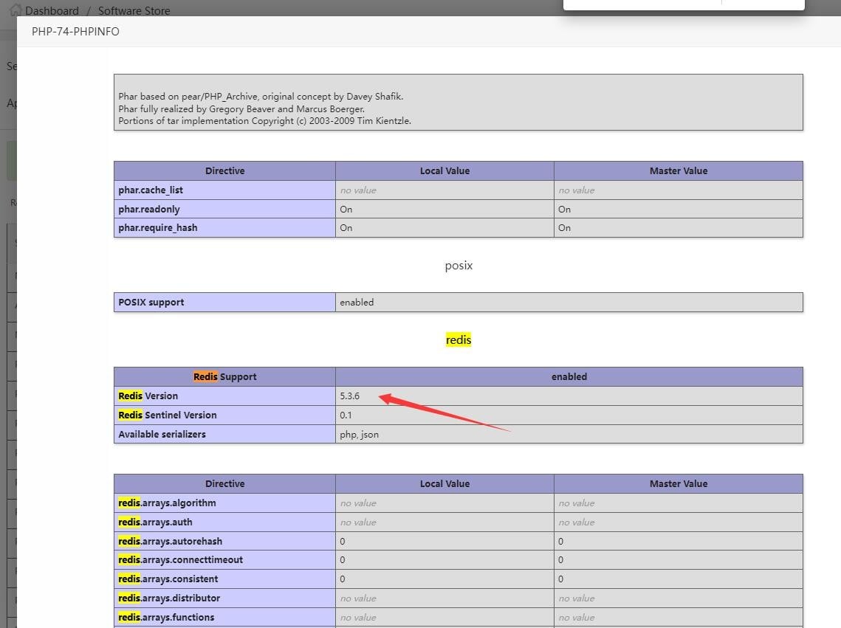
Task: Click redis.arrays.autorehash Local Value cell
Action: click(x=343, y=542)
